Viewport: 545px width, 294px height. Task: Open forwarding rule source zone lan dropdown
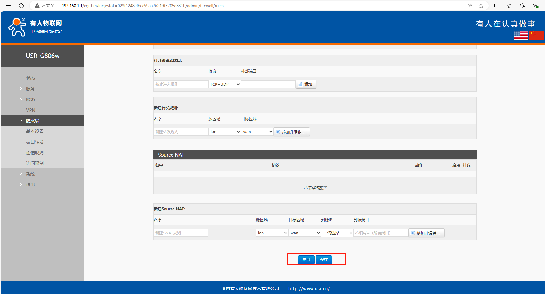(225, 132)
